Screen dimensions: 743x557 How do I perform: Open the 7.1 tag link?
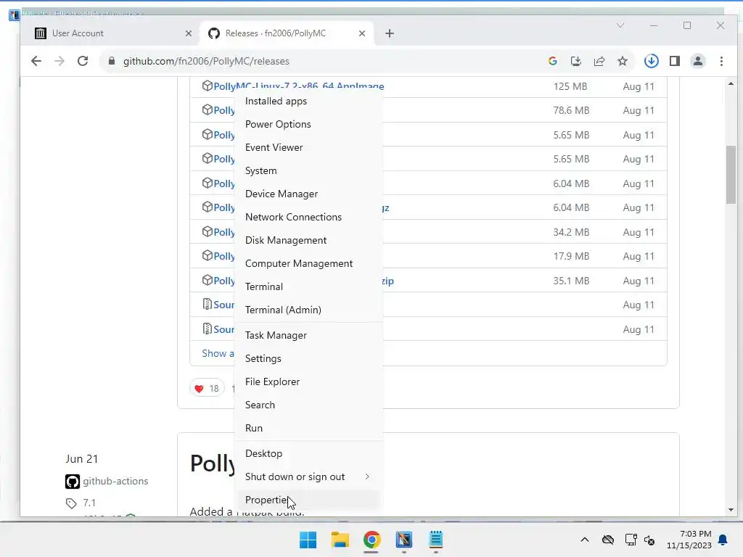[89, 503]
